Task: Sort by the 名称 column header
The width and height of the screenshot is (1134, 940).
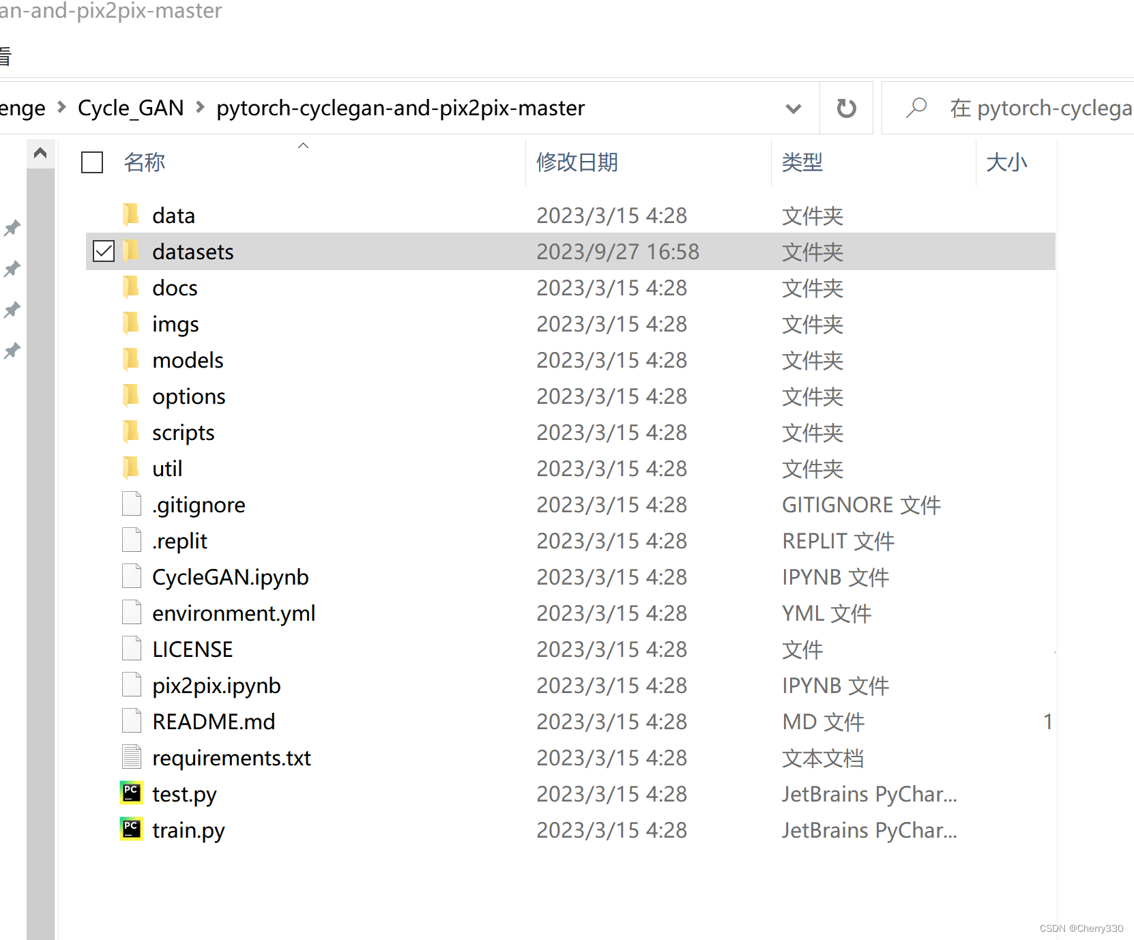Action: (x=145, y=162)
